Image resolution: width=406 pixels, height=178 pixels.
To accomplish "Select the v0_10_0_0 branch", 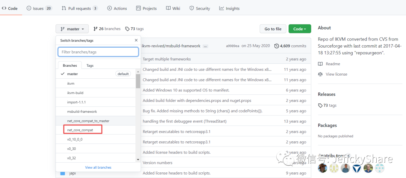I will click(x=96, y=139).
